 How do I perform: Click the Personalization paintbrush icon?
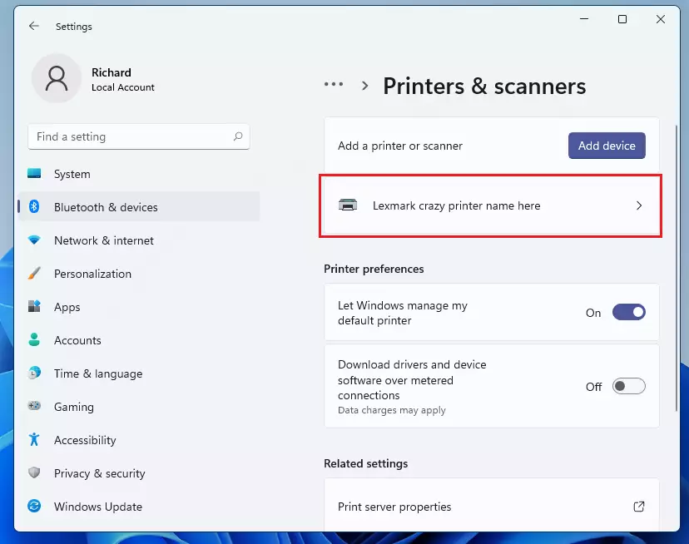point(34,274)
